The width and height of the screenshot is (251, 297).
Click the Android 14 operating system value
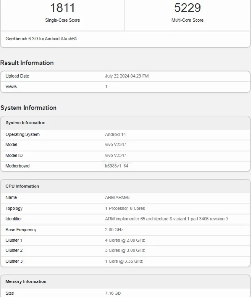click(x=115, y=134)
